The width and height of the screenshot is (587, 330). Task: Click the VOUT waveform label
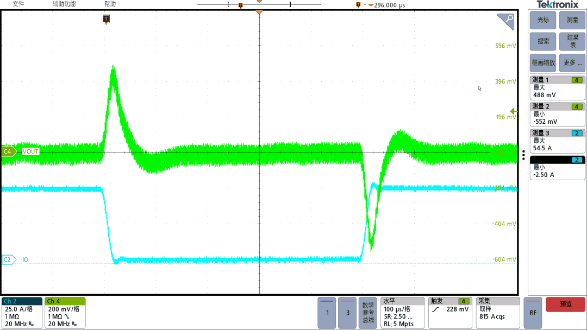(30, 151)
